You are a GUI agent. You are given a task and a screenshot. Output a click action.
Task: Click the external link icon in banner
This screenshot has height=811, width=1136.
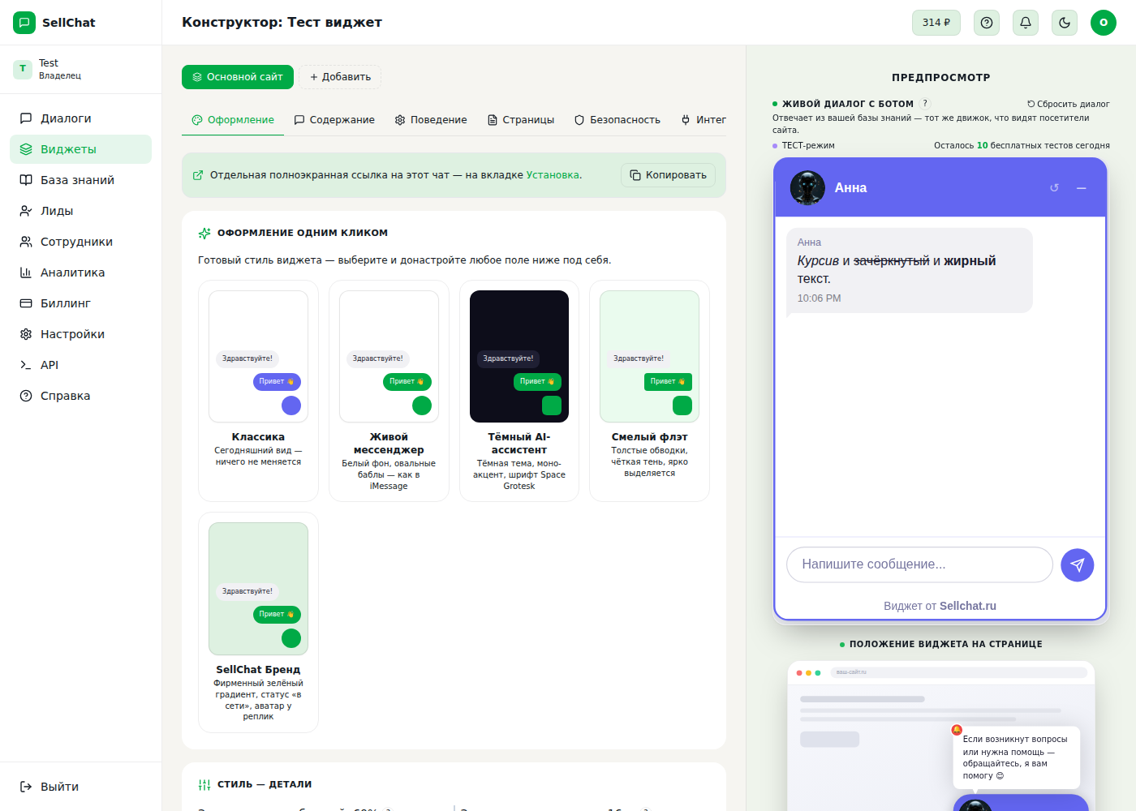point(198,175)
